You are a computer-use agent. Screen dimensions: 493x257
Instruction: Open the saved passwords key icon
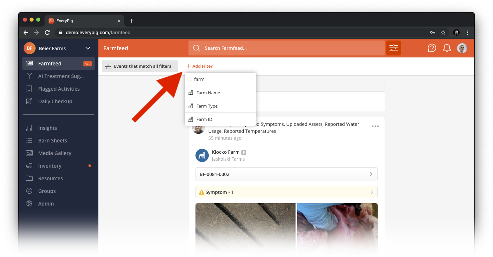[432, 33]
